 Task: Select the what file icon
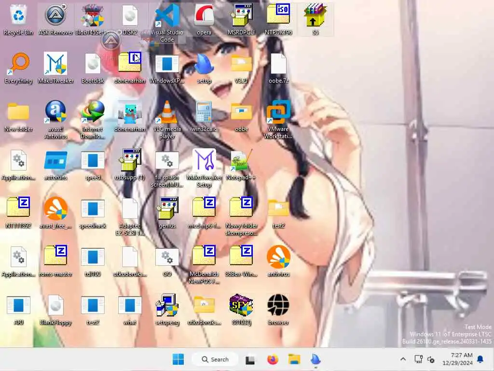coord(130,310)
